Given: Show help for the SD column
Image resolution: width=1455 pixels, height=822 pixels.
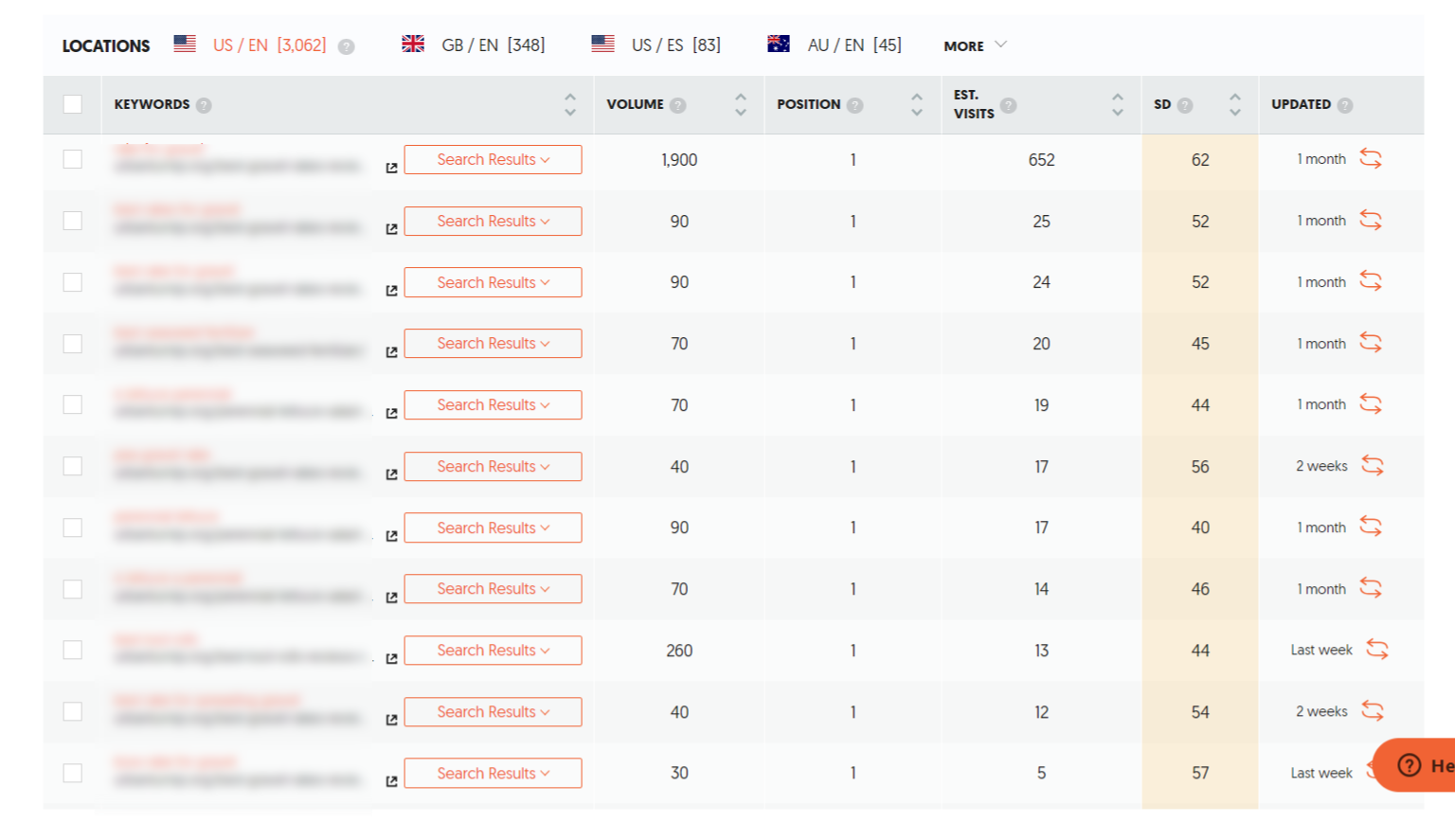Looking at the screenshot, I should (x=1184, y=105).
